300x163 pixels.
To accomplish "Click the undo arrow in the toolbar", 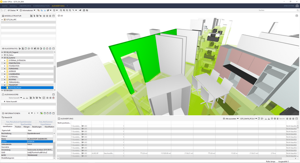I will [x=2, y=10].
